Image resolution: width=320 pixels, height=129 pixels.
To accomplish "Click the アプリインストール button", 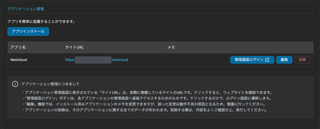I will tap(28, 31).
